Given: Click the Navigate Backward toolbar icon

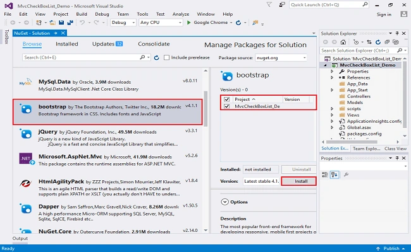Looking at the screenshot, I should pos(13,23).
